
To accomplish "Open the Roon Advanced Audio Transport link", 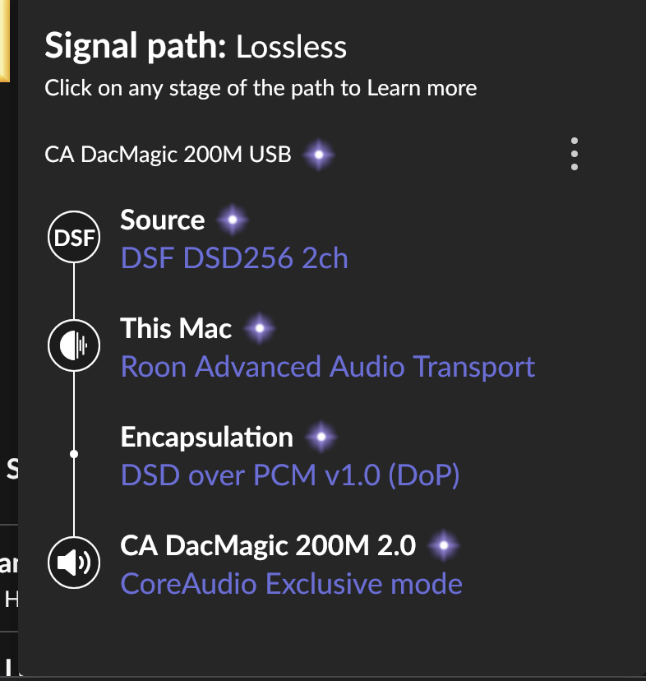I will [328, 367].
